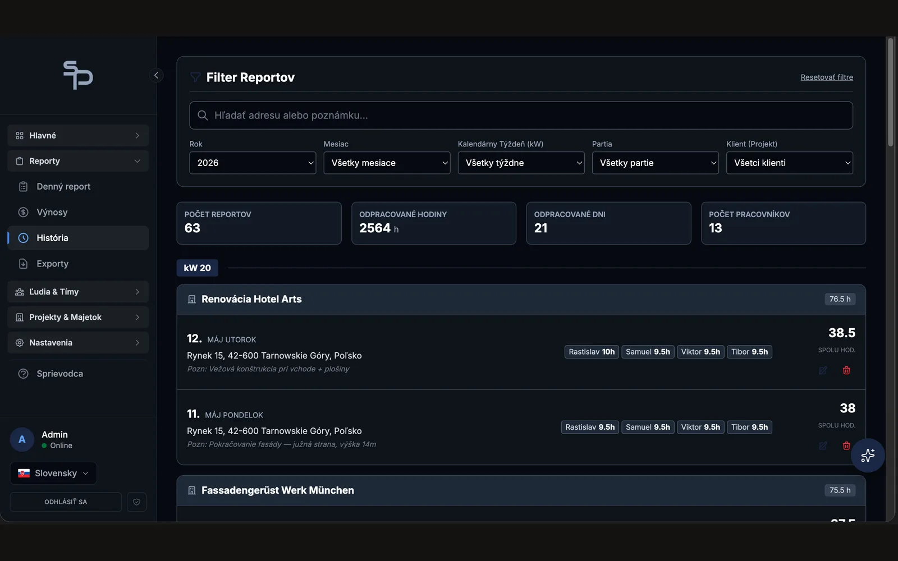The height and width of the screenshot is (561, 898).
Task: Click the shield icon beside logout
Action: (136, 502)
